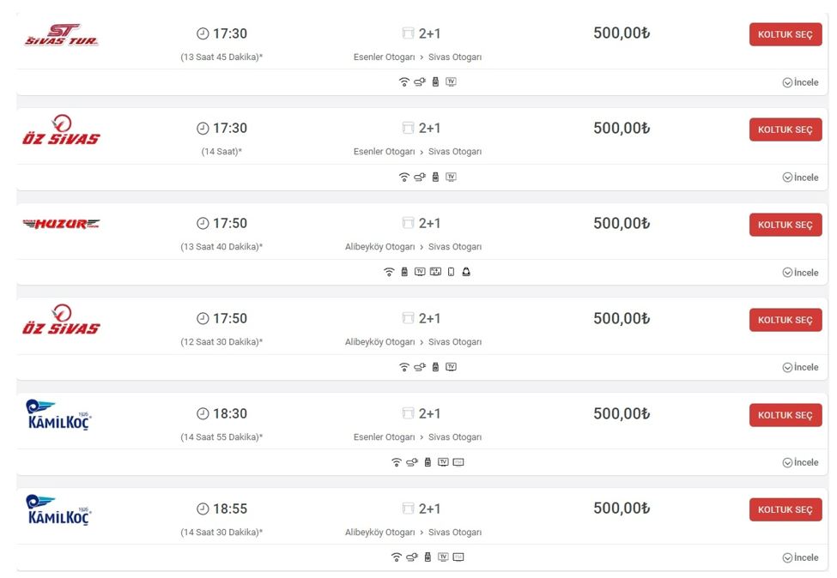The image size is (837, 578).
Task: Click the power socket icon on Öz Sivas 17:30 trip
Action: tap(420, 178)
